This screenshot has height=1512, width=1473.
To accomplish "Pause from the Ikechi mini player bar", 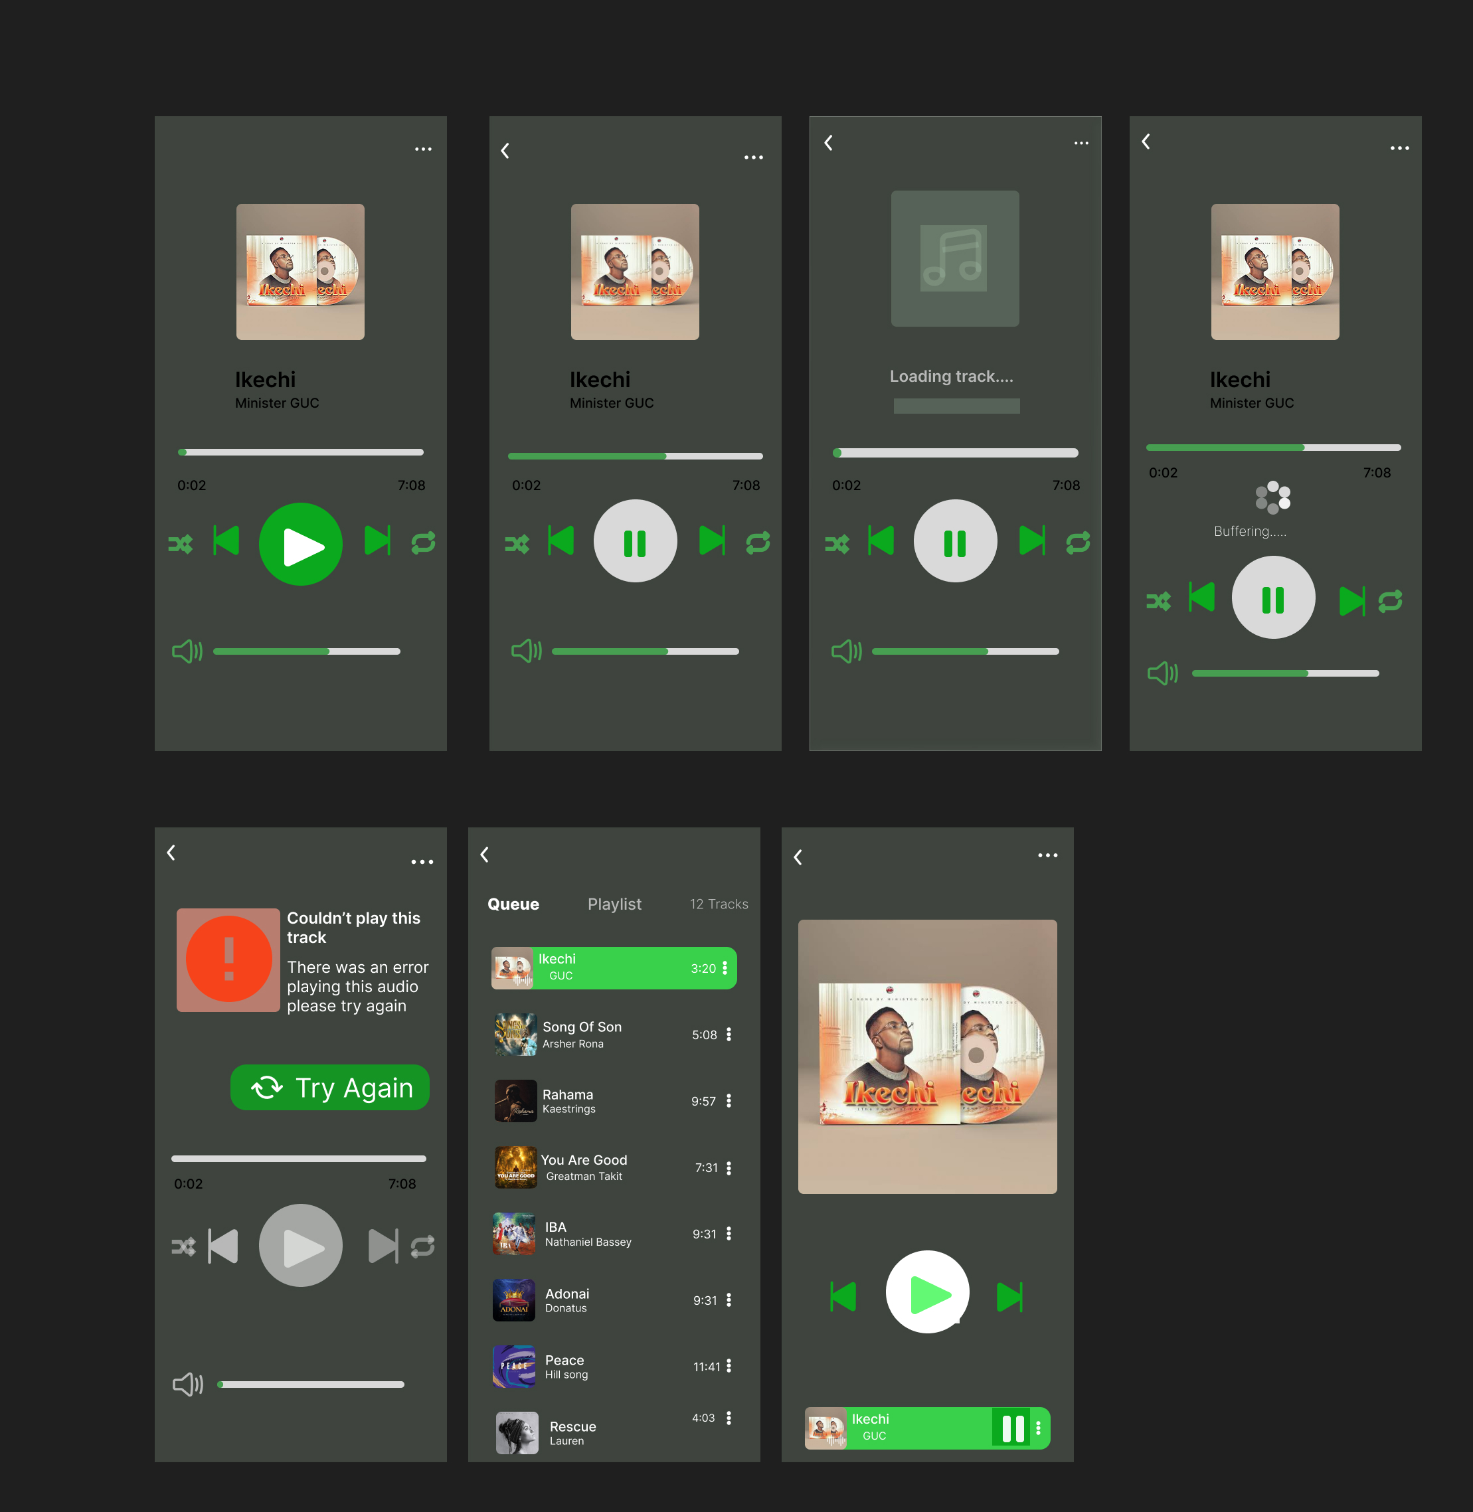I will click(1012, 1428).
